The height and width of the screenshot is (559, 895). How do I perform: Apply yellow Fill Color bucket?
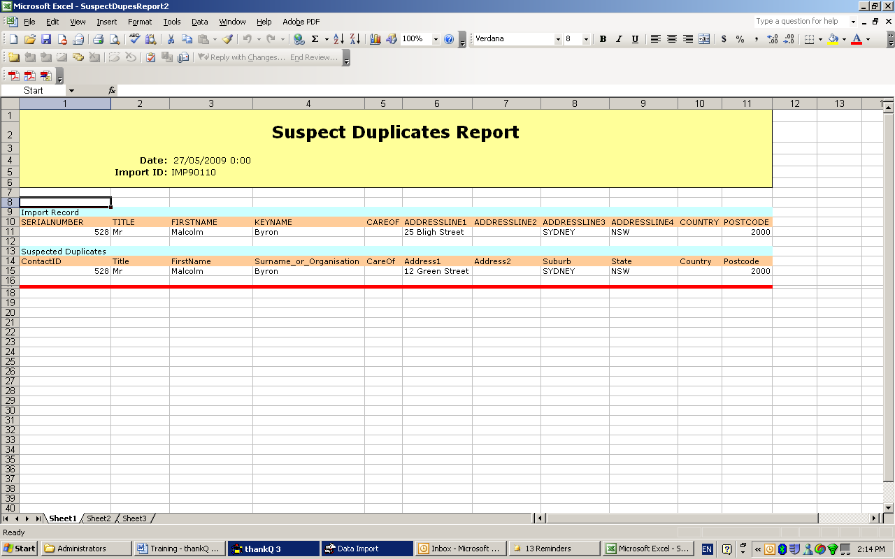(x=833, y=39)
